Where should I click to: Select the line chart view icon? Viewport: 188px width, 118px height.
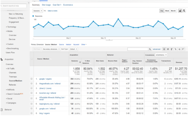click(180, 11)
